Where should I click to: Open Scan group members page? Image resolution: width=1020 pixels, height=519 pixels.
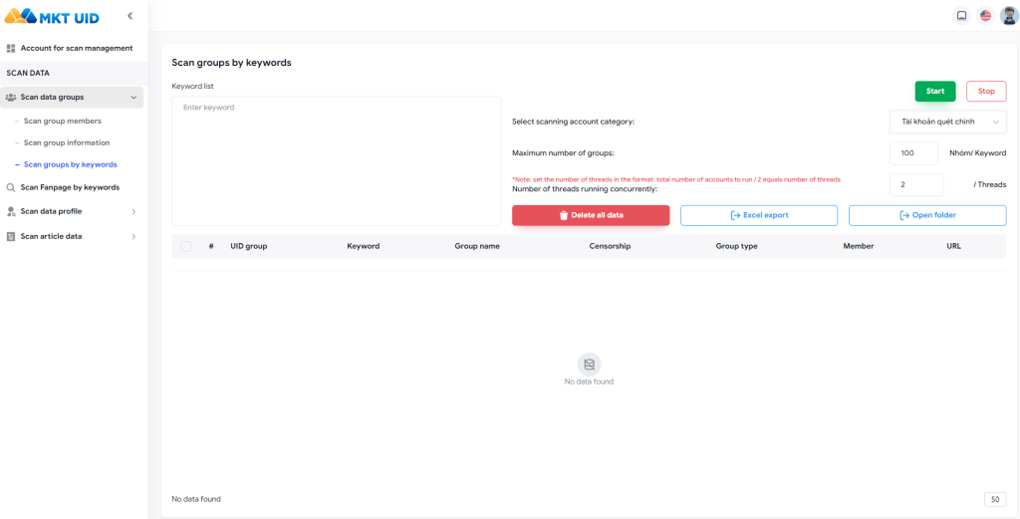(x=62, y=122)
